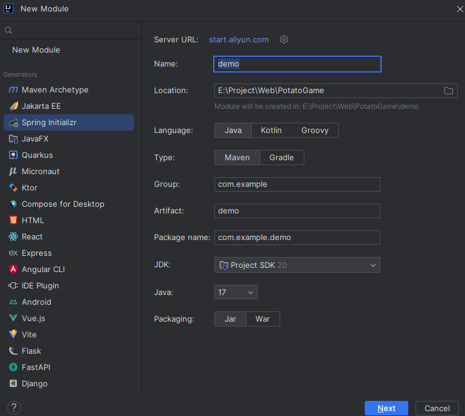
Task: Select FastAPI generator
Action: pos(69,367)
